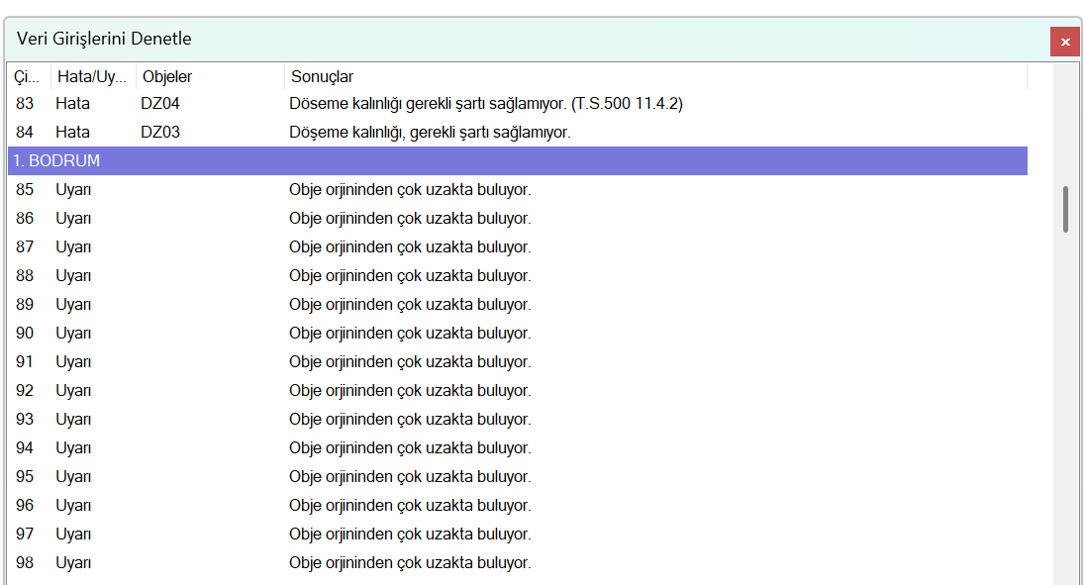This screenshot has width=1084, height=585.
Task: Select the T.S.500 11.4.2 error message
Action: click(x=486, y=104)
